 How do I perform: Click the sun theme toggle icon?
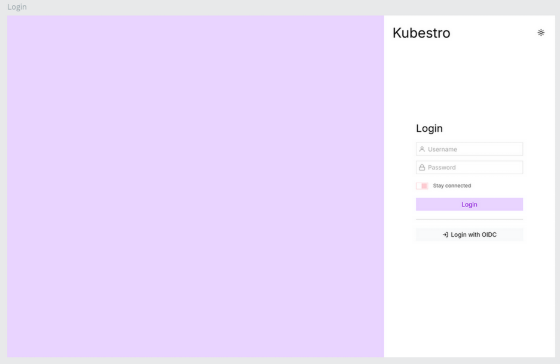tap(541, 33)
